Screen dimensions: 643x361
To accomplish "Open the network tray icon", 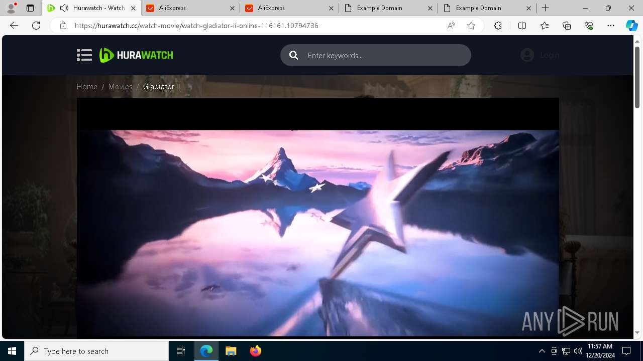I will 566,351.
